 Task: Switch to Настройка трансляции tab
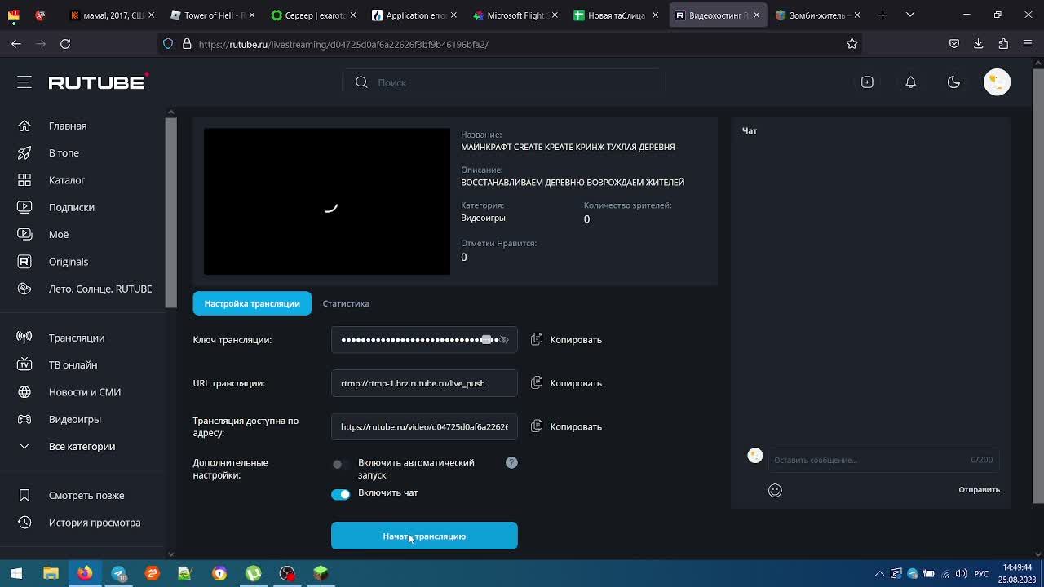point(252,303)
